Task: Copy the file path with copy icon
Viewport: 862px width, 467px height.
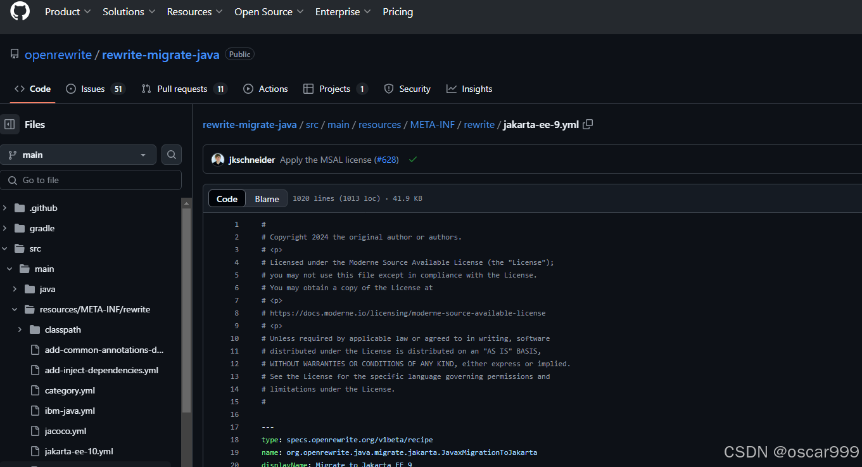Action: [588, 124]
